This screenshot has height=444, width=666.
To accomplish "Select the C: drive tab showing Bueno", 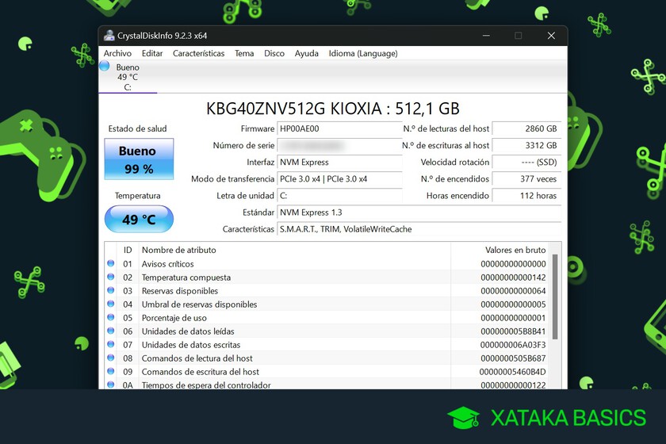I will click(128, 78).
